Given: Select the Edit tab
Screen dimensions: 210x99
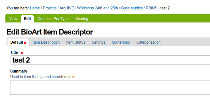Looking at the screenshot, I should pos(27,19).
